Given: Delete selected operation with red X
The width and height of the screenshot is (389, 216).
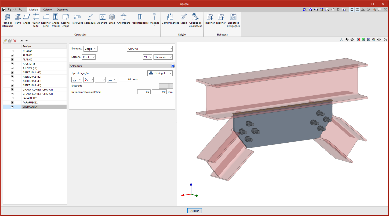Looking at the screenshot, I should 15,41.
